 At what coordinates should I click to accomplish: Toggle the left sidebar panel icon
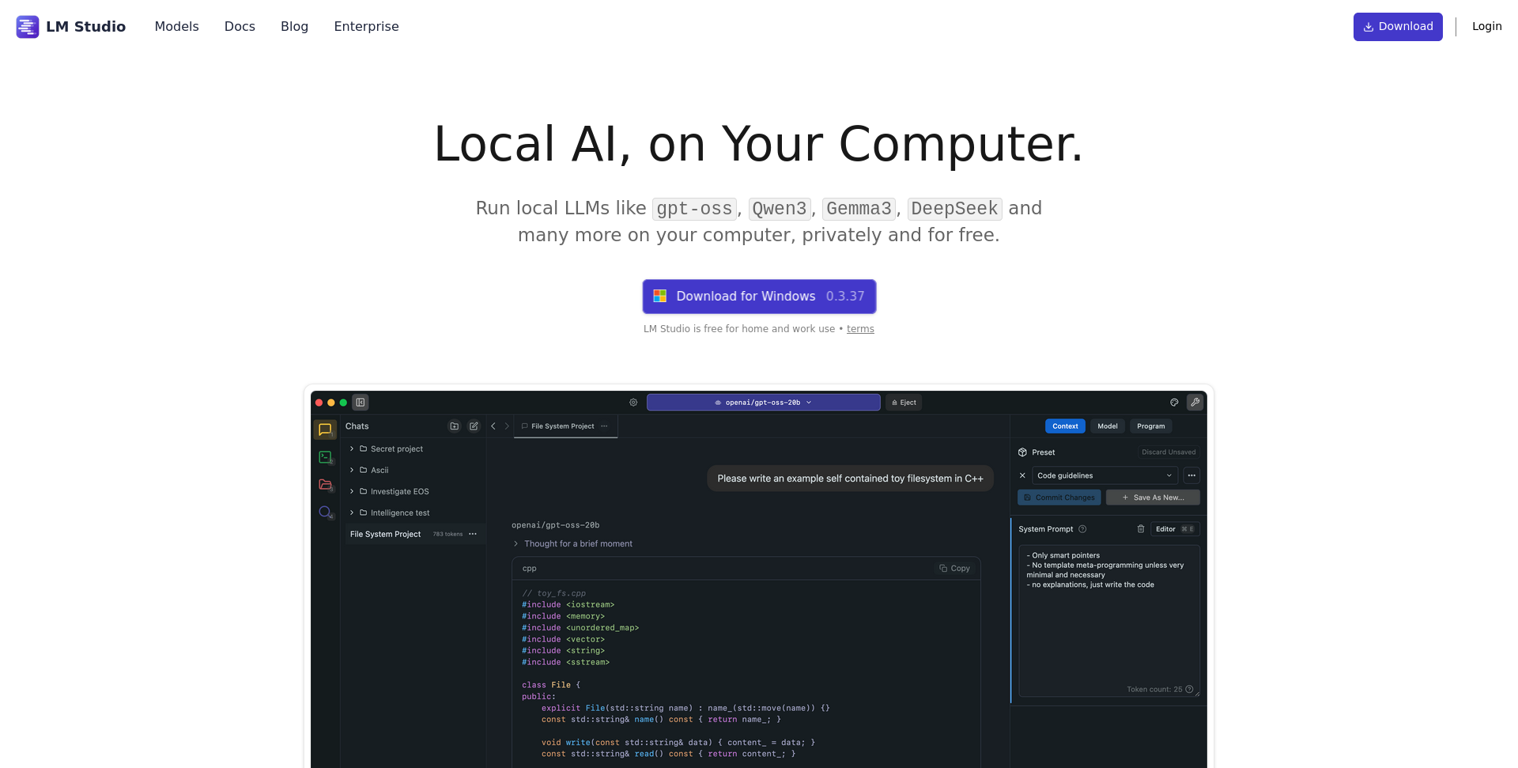(361, 403)
